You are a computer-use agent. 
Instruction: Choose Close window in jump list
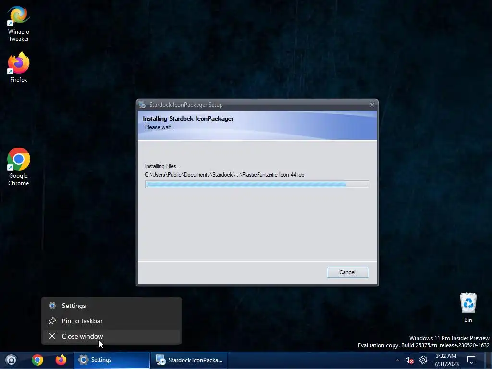point(111,336)
